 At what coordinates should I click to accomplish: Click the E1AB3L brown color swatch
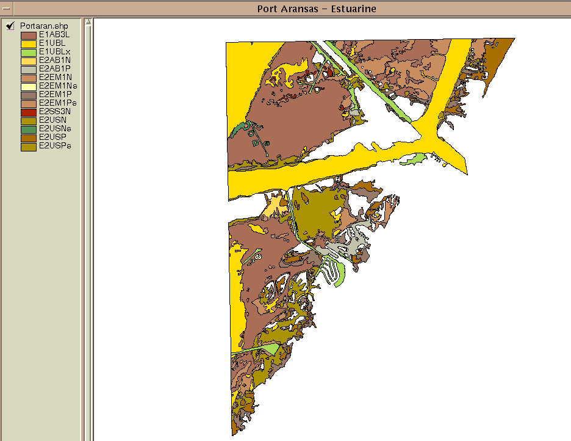[x=29, y=35]
